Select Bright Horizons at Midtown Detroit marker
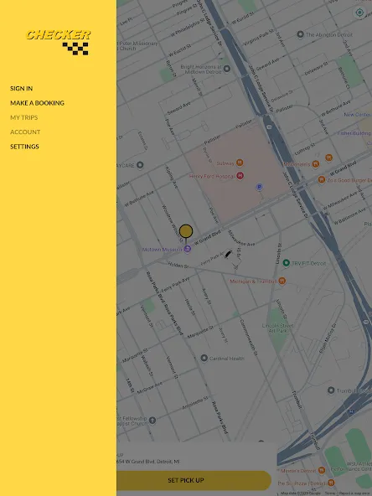Image resolution: width=372 pixels, height=496 pixels. pos(227,69)
